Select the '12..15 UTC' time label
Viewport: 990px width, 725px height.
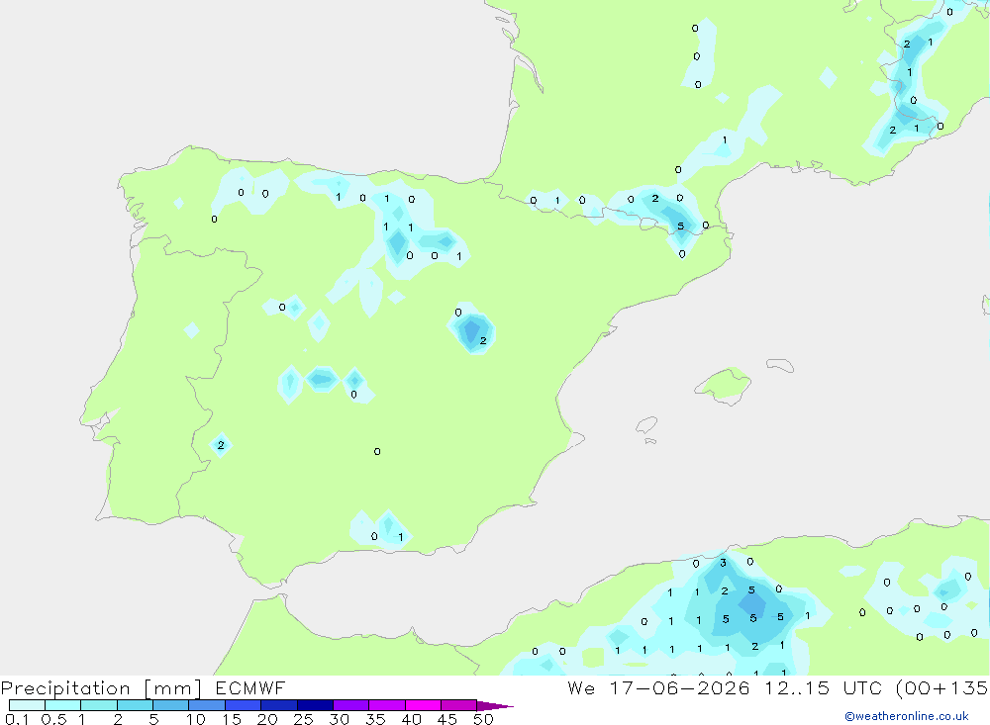823,687
